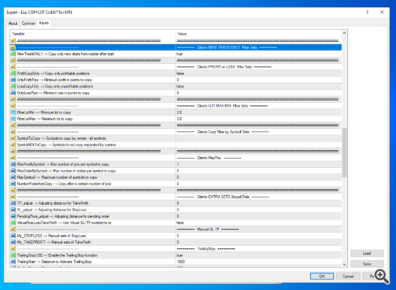Edit the ProfitCopyOnly value 'false'

point(259,73)
